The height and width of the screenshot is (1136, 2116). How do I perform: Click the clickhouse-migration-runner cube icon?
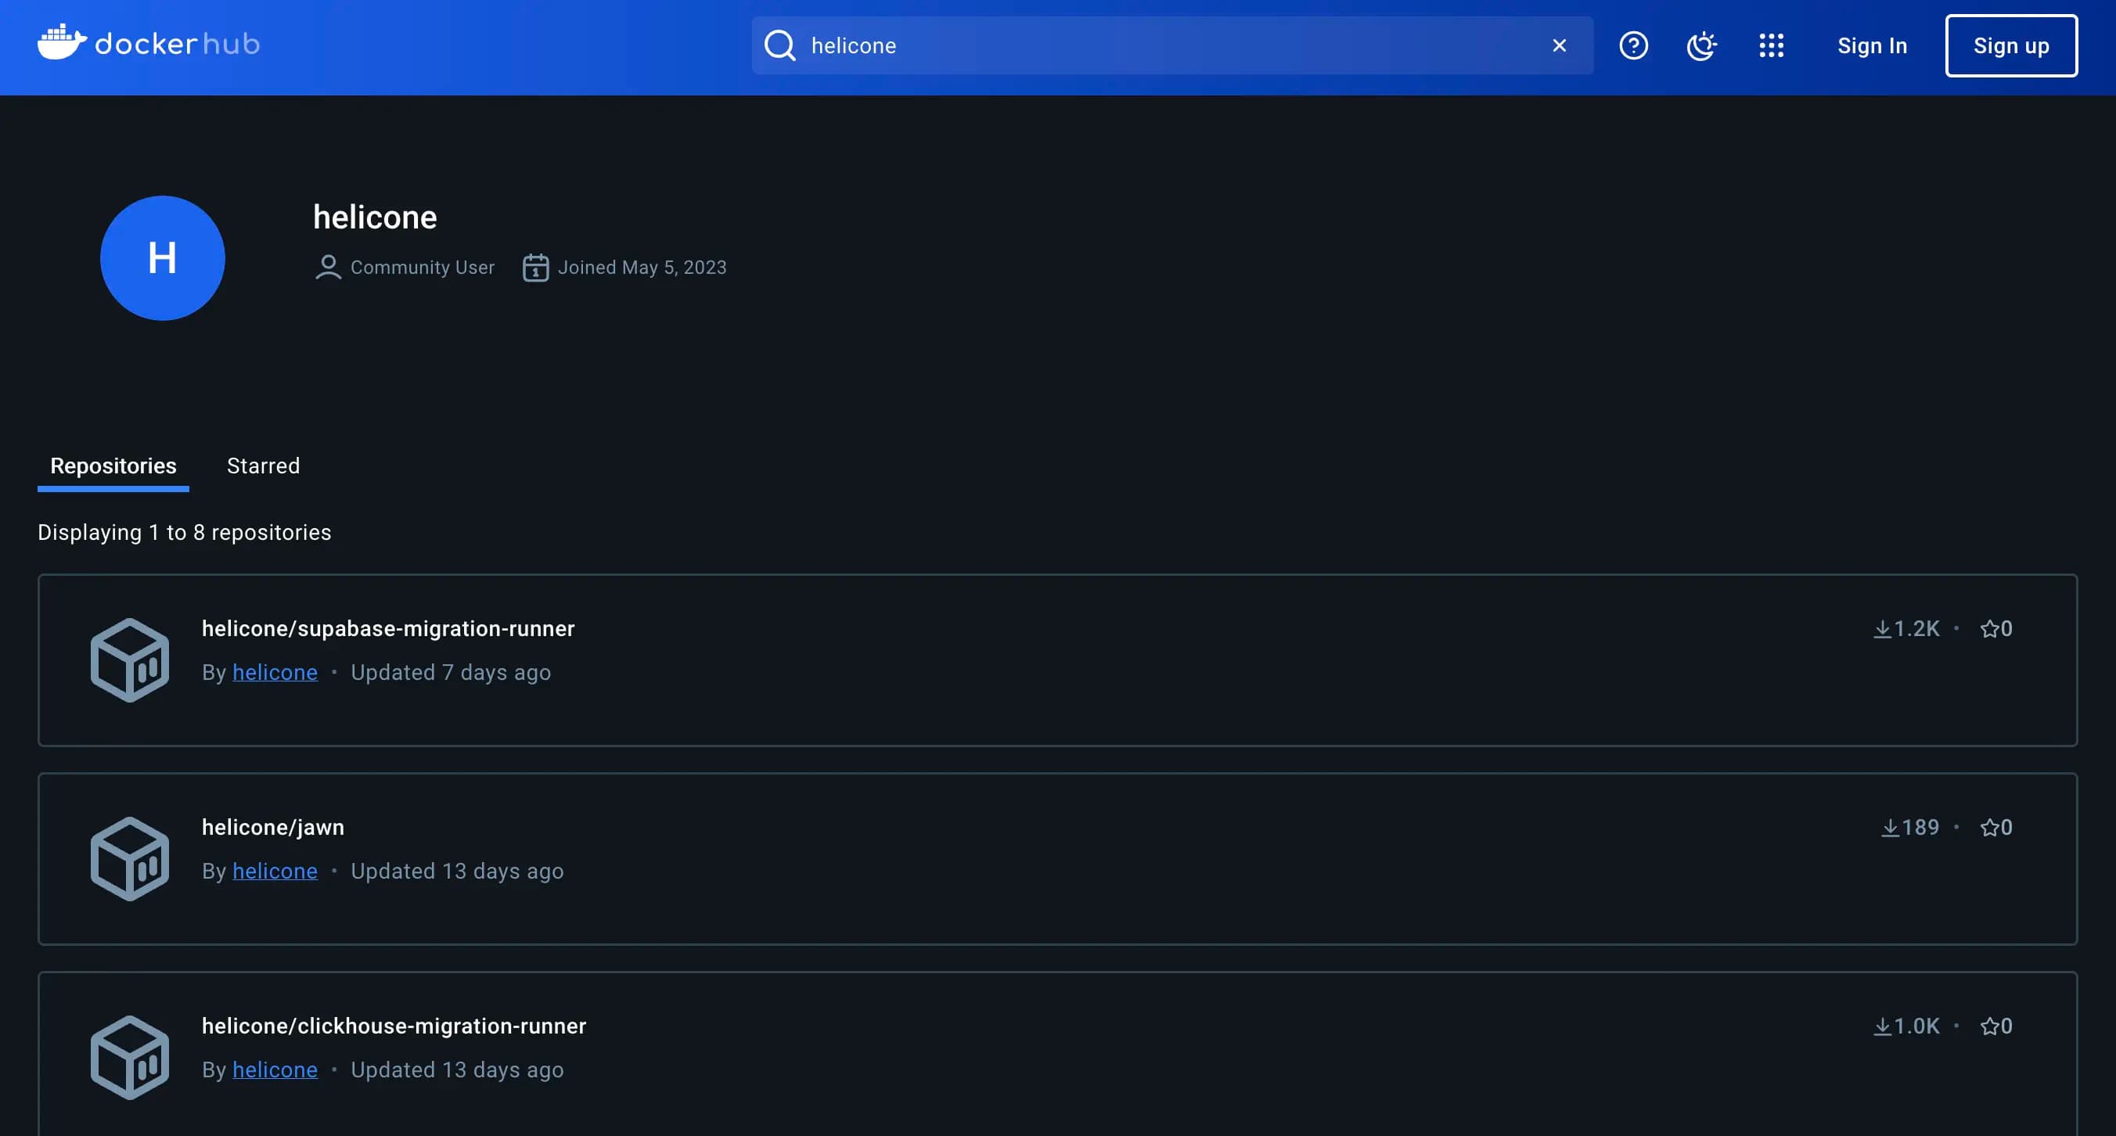pos(130,1057)
